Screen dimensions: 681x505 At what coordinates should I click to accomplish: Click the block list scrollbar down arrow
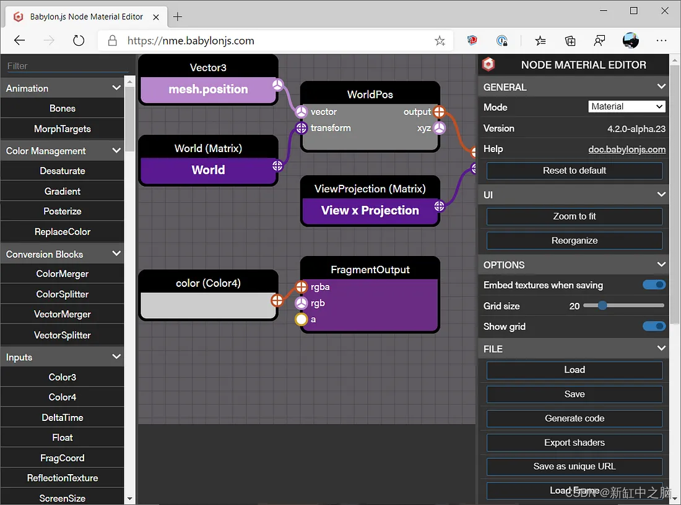click(129, 499)
